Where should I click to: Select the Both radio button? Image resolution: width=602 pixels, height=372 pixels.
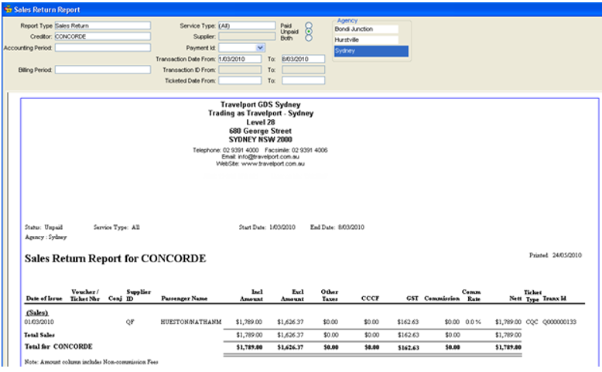[309, 38]
